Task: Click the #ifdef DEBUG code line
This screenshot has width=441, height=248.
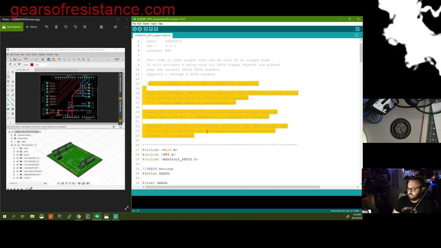Action: point(155,183)
